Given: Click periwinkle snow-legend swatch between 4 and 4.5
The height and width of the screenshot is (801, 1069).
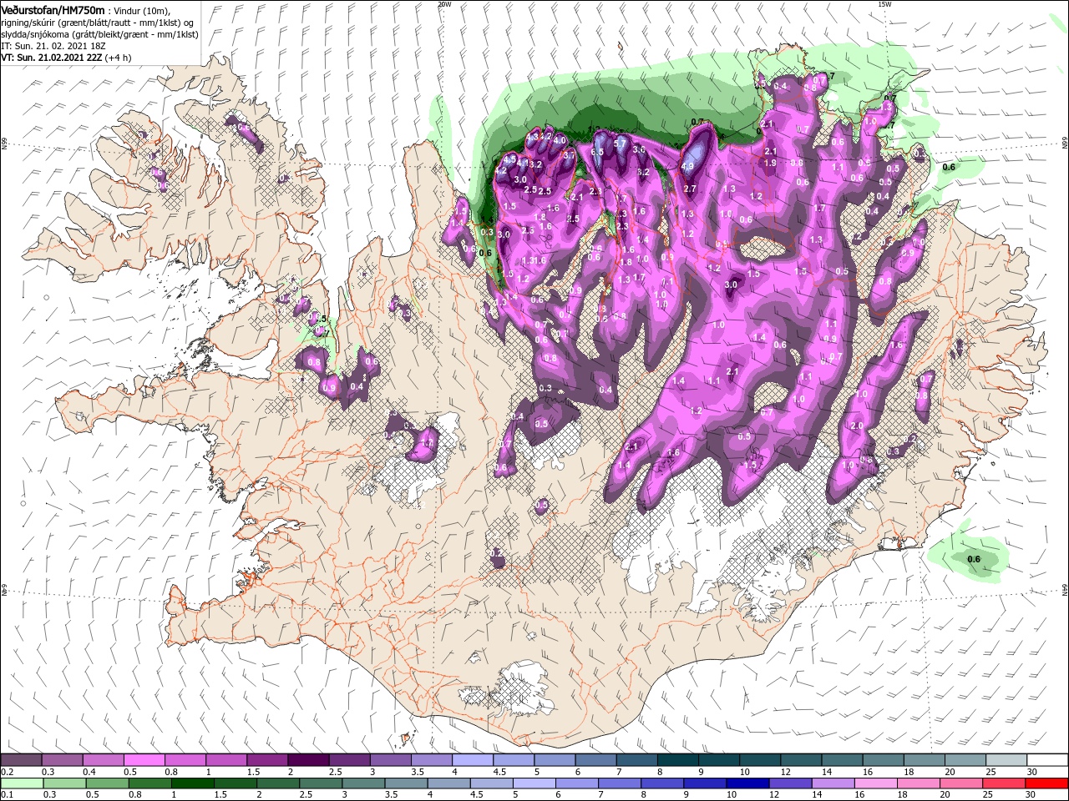Looking at the screenshot, I should [x=472, y=760].
